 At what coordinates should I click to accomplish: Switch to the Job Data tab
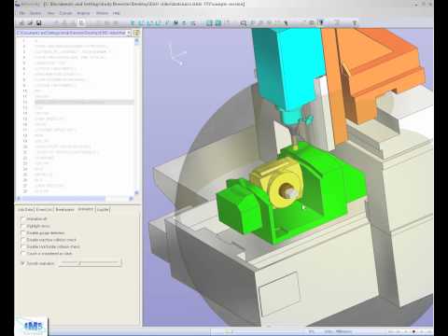(x=25, y=209)
